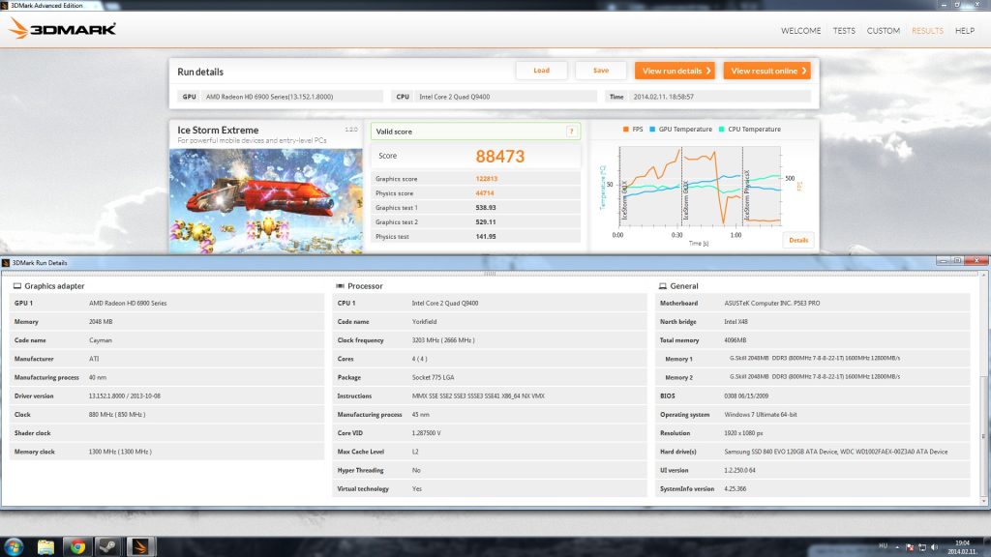Screen dimensions: 991x557
Task: Click the Package Socket 775 LGA row
Action: [x=490, y=378]
